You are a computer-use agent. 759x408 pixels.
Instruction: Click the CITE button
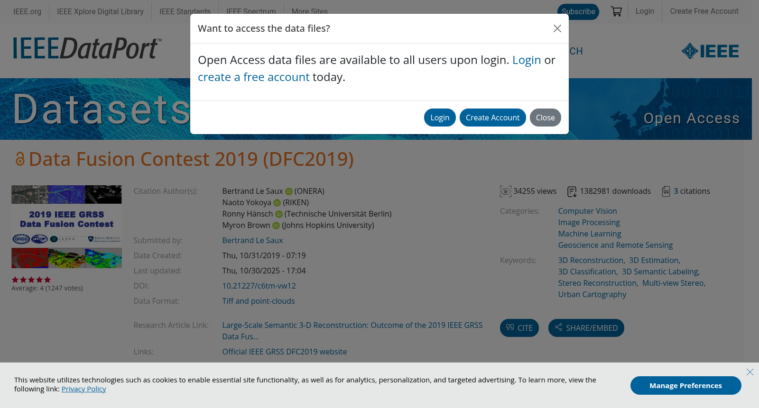tap(519, 328)
